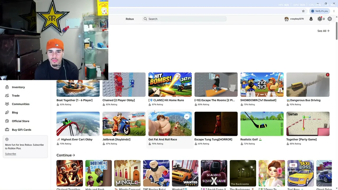This screenshot has height=190, width=338.
Task: Click the Escape Tung Tung[HORROR] title
Action: coord(213,139)
